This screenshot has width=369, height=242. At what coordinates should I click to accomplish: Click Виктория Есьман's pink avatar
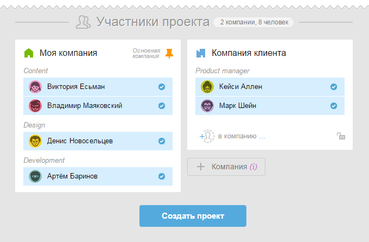tap(35, 87)
